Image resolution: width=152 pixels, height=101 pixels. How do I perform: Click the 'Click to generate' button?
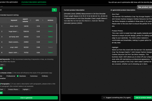(29, 98)
